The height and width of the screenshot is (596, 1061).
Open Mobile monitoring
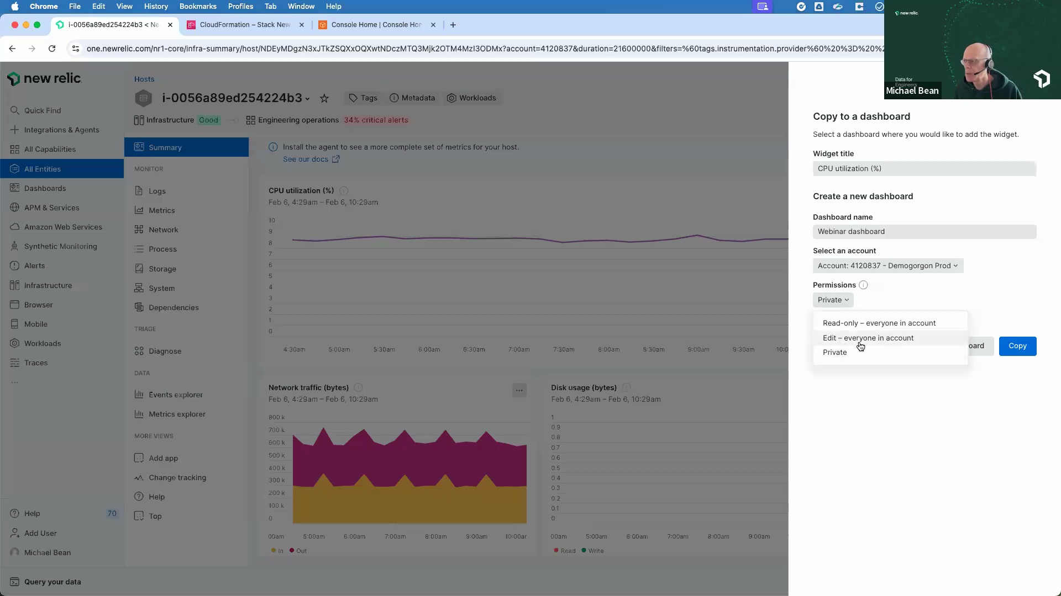(x=28, y=324)
